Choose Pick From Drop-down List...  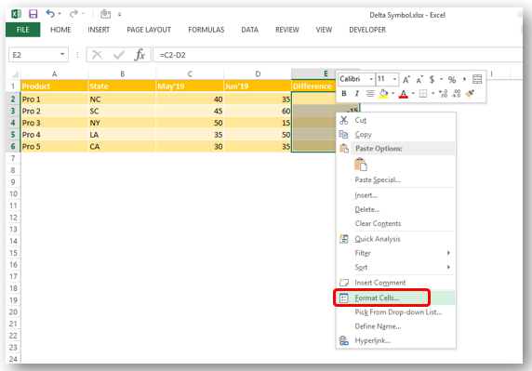click(395, 312)
